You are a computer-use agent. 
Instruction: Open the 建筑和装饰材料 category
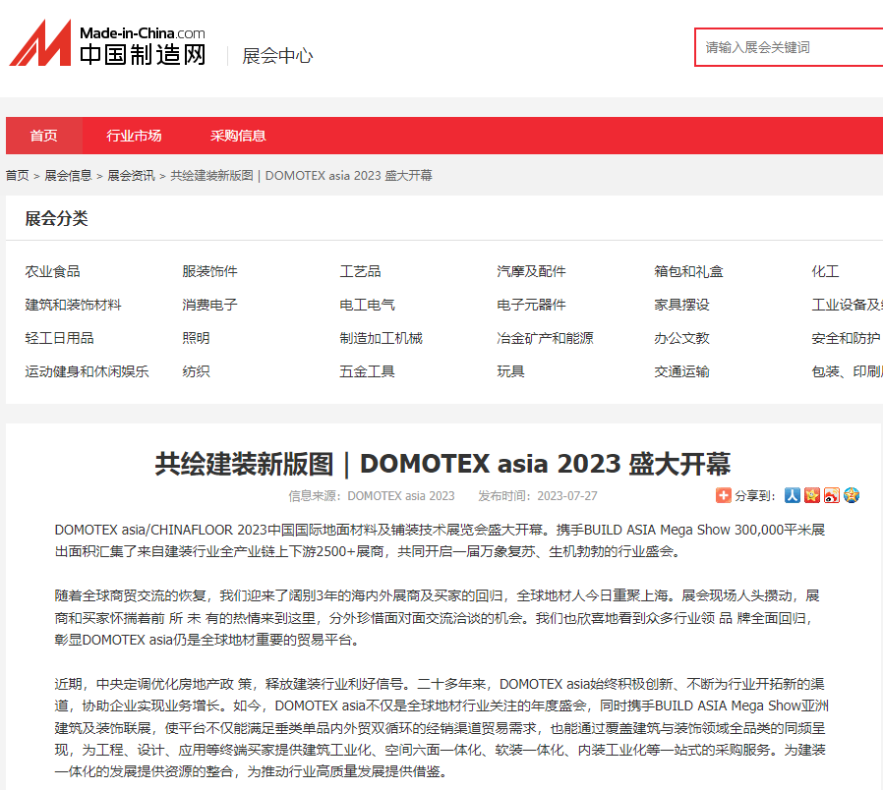73,305
